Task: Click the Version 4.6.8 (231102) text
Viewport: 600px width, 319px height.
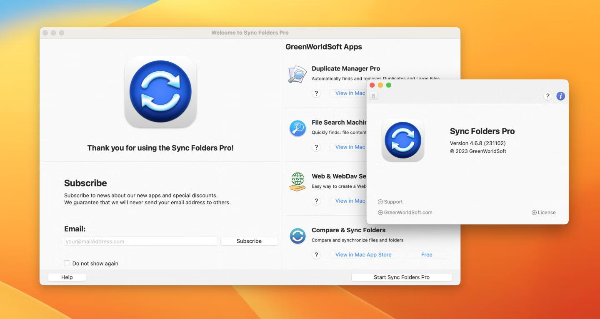Action: (x=478, y=143)
